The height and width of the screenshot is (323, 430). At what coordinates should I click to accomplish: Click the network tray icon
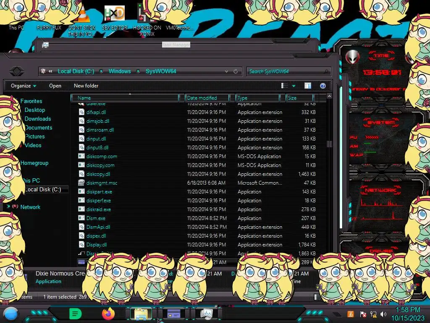373,314
